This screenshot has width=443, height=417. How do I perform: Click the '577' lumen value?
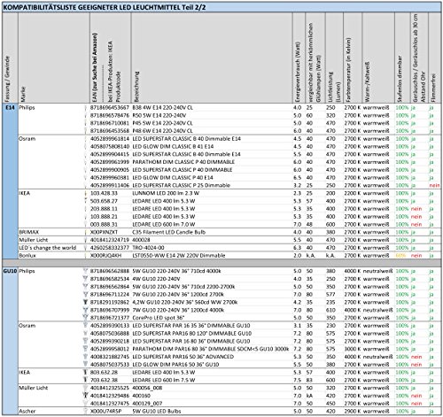330,294
